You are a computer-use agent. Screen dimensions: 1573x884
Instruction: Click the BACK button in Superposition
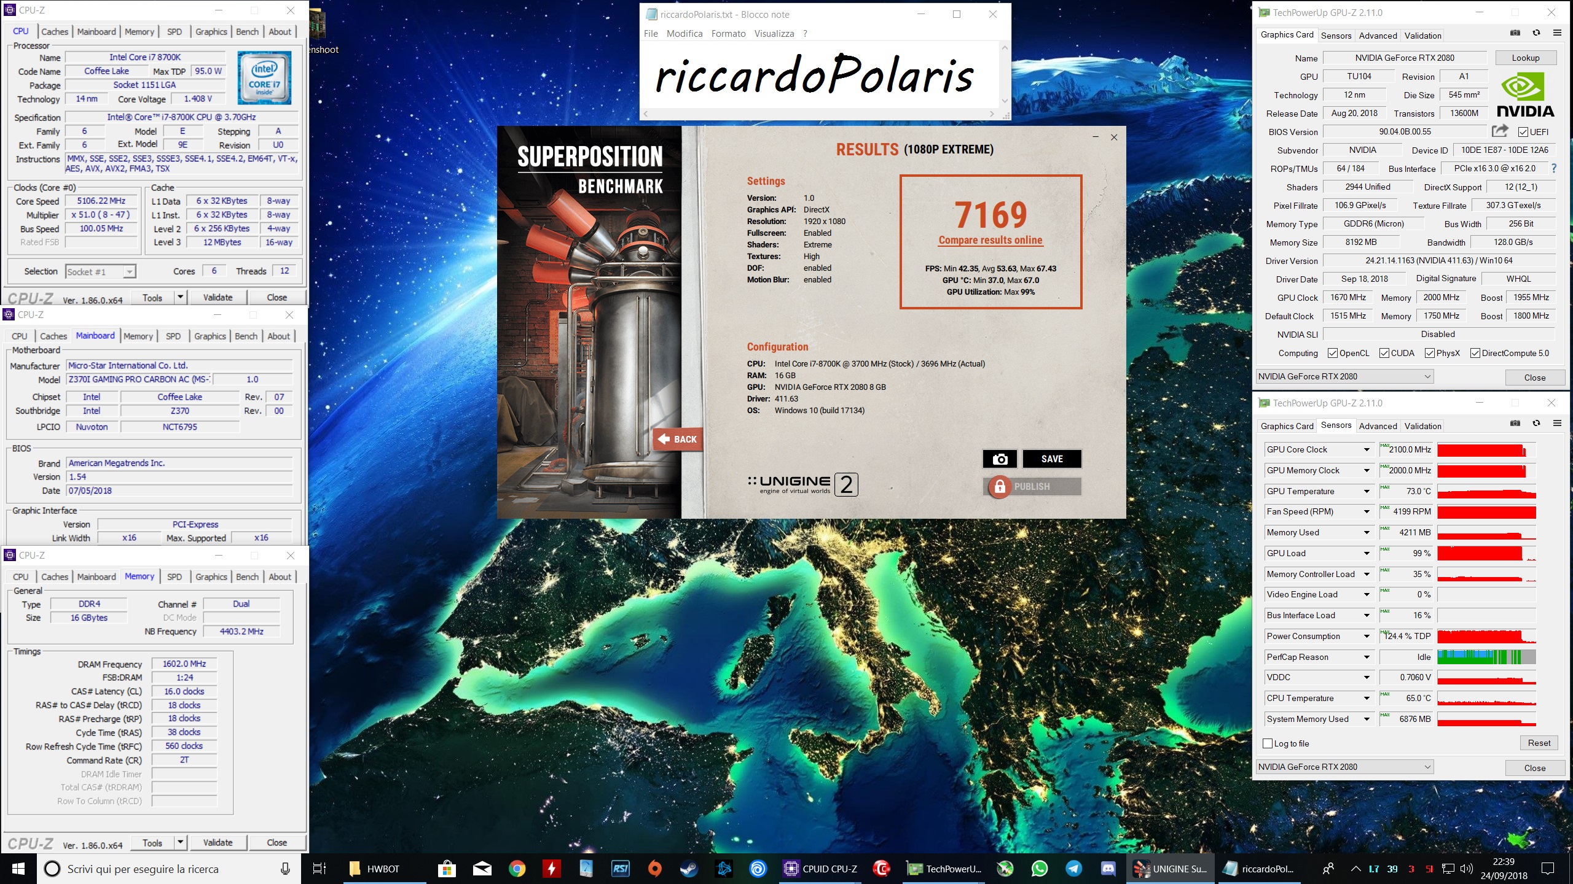pyautogui.click(x=678, y=439)
